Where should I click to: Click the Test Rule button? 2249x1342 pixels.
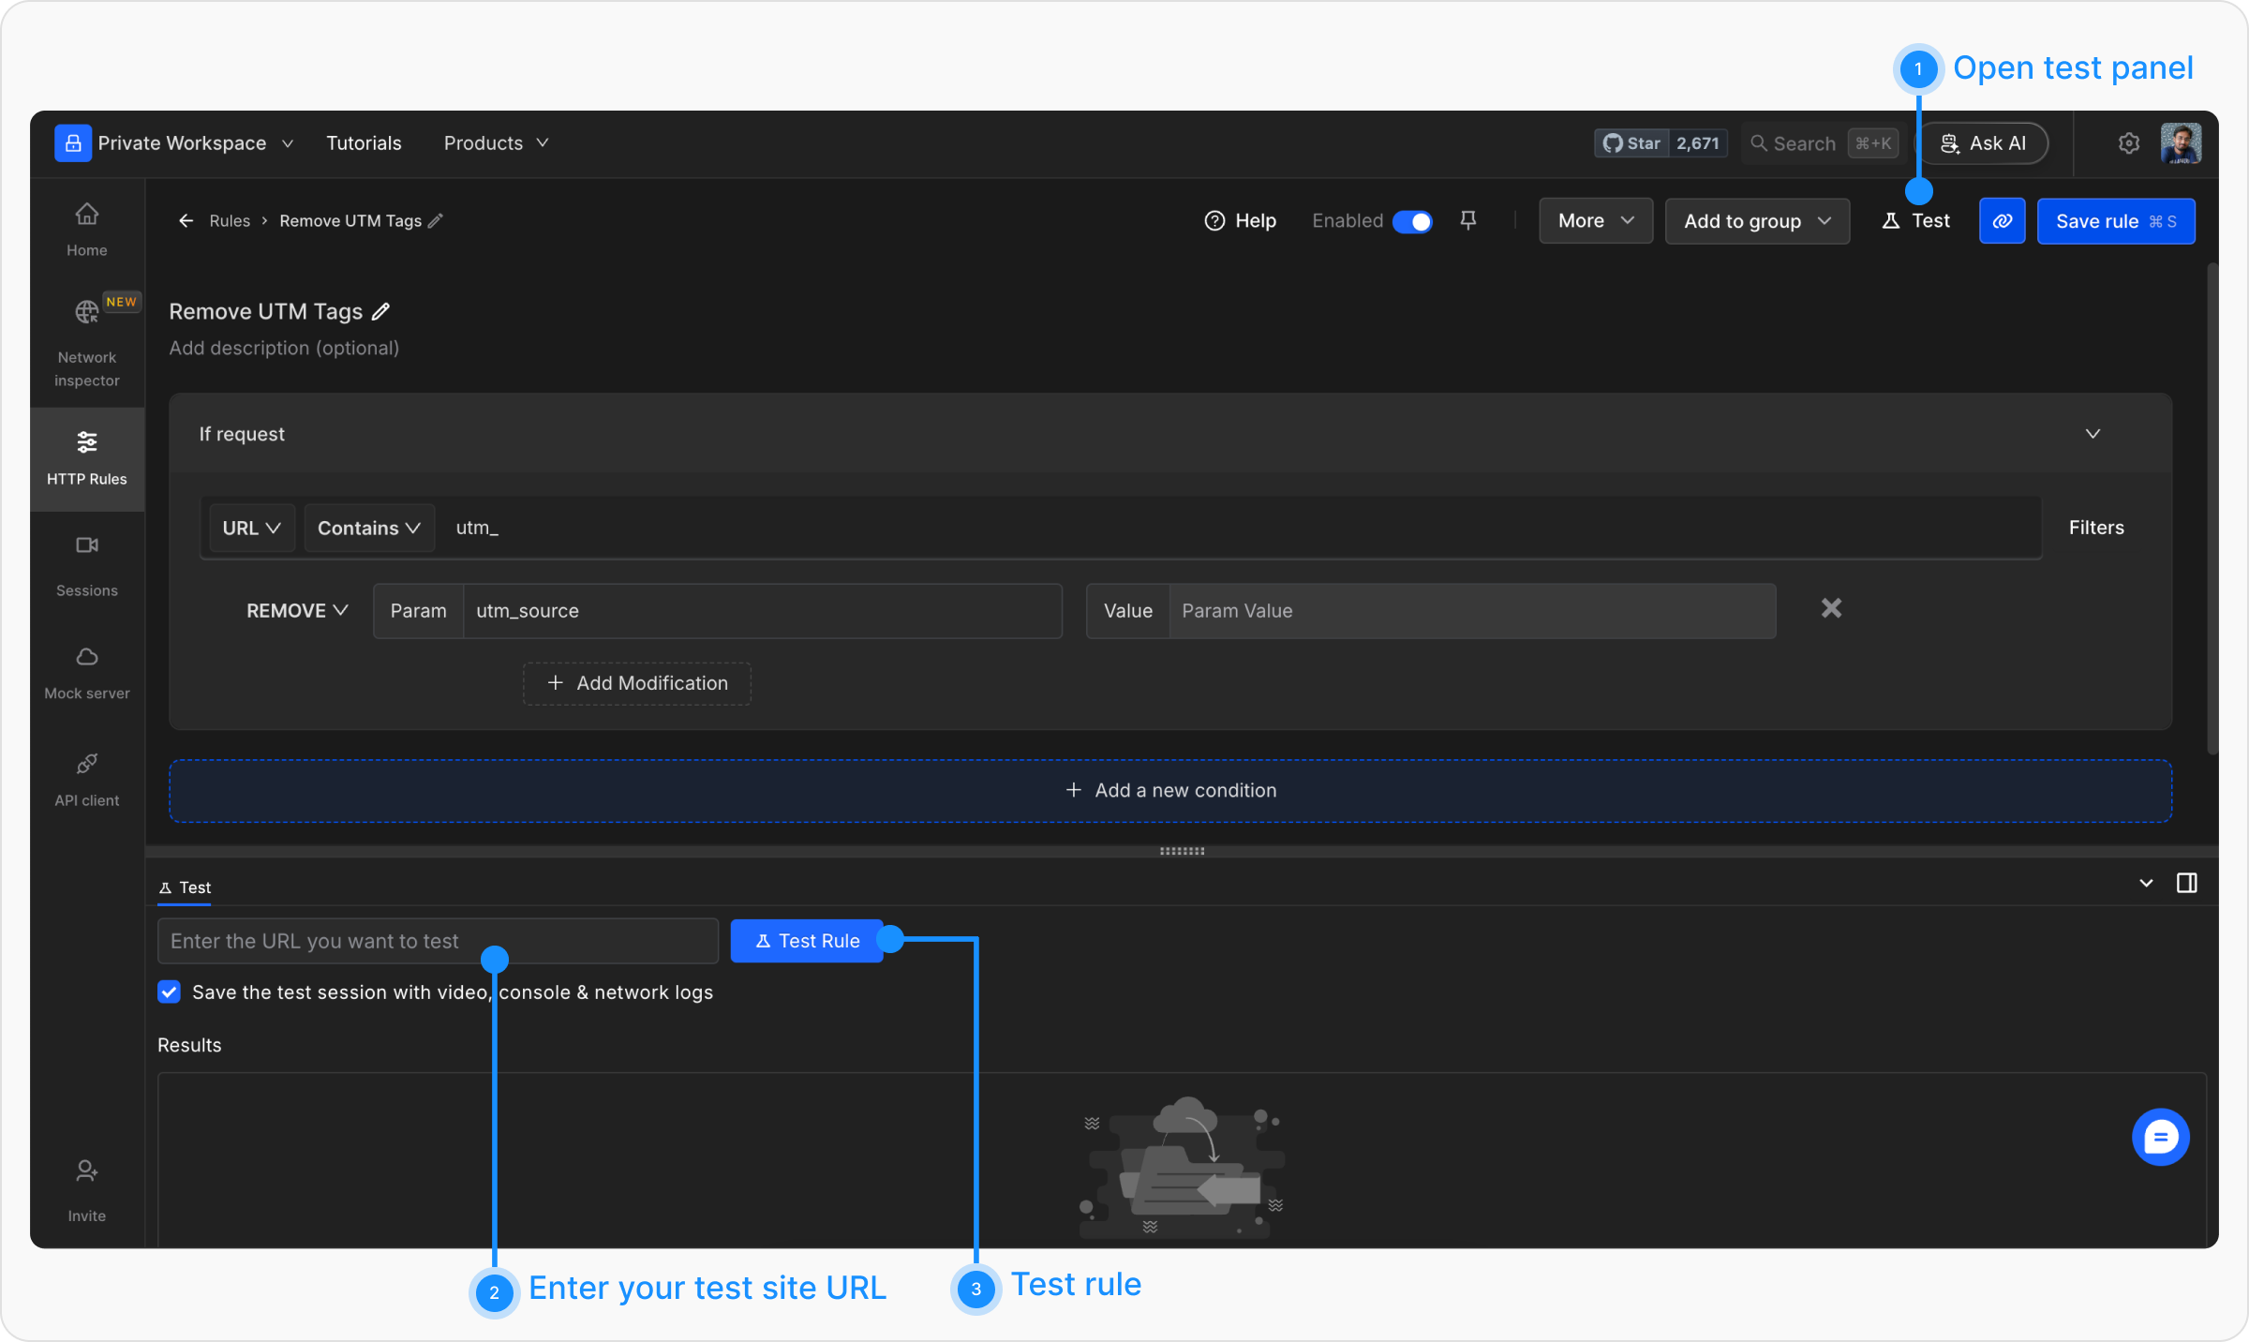[807, 941]
